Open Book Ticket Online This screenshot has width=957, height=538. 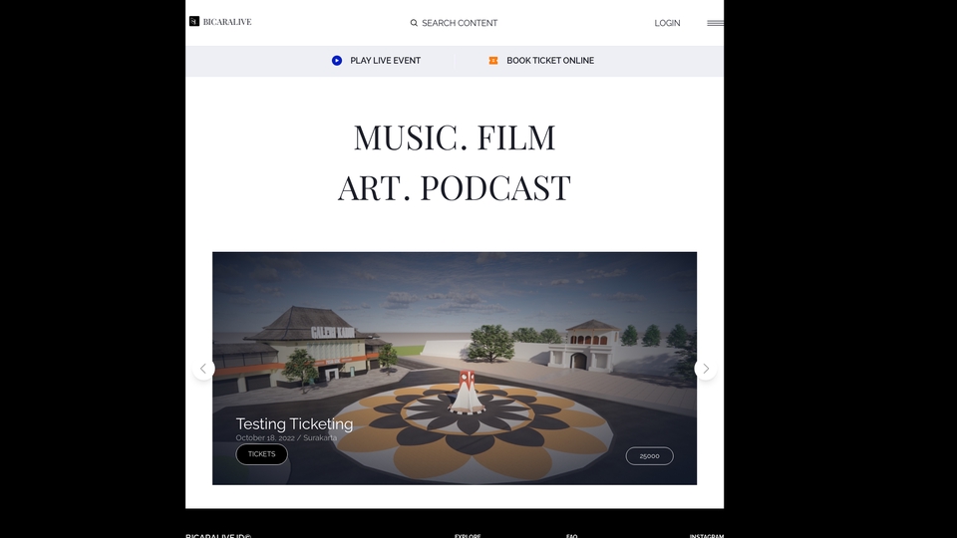coord(550,61)
